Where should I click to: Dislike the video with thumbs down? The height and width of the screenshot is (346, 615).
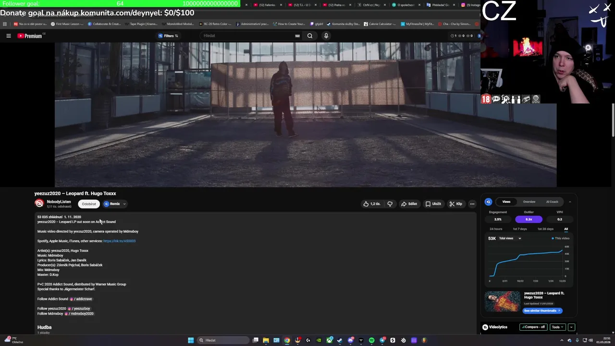pos(390,204)
